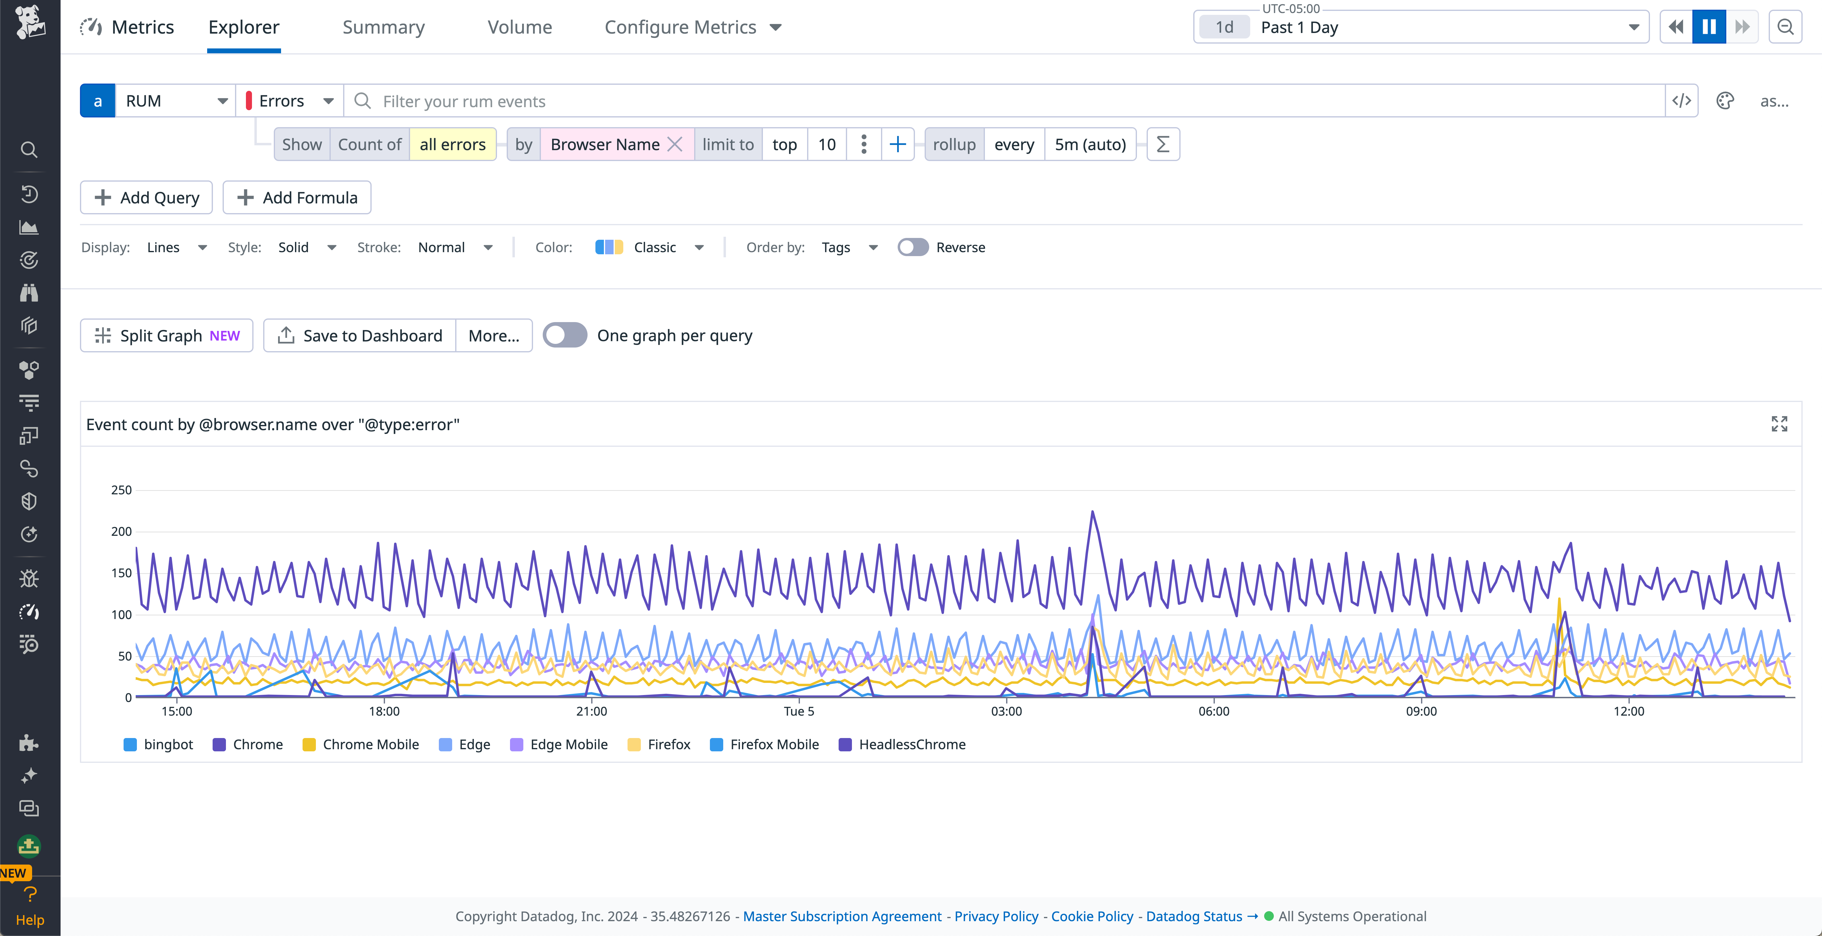
Task: Click the Classic color scheme selector
Action: pyautogui.click(x=654, y=247)
